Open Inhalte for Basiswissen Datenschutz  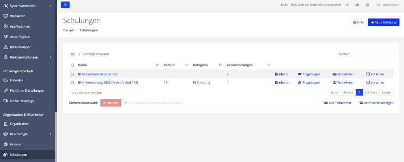tap(282, 74)
